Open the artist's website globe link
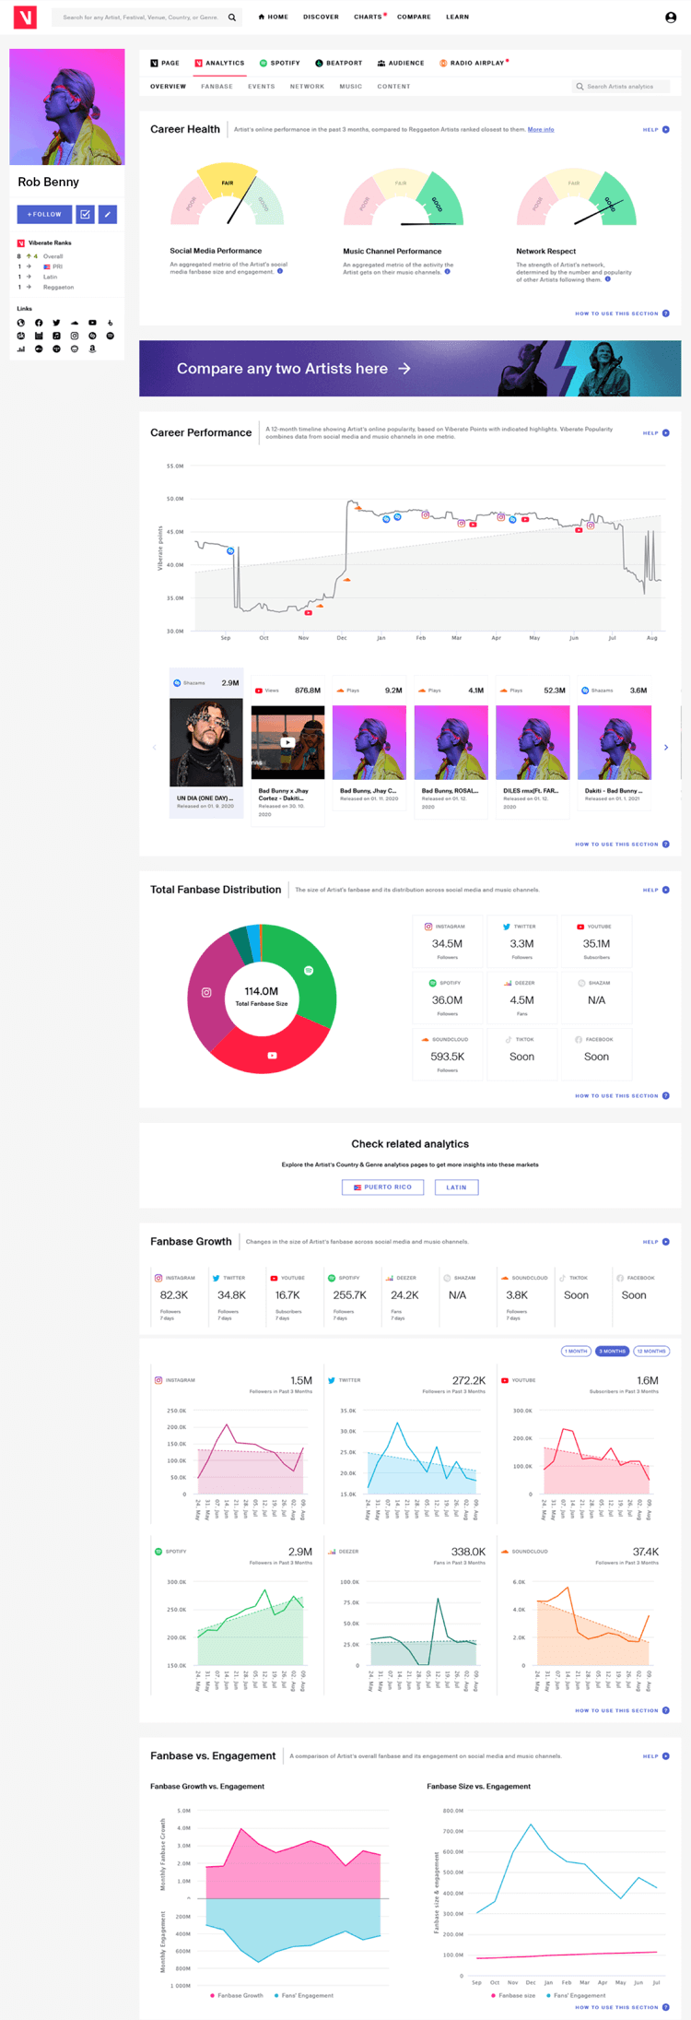 point(20,323)
